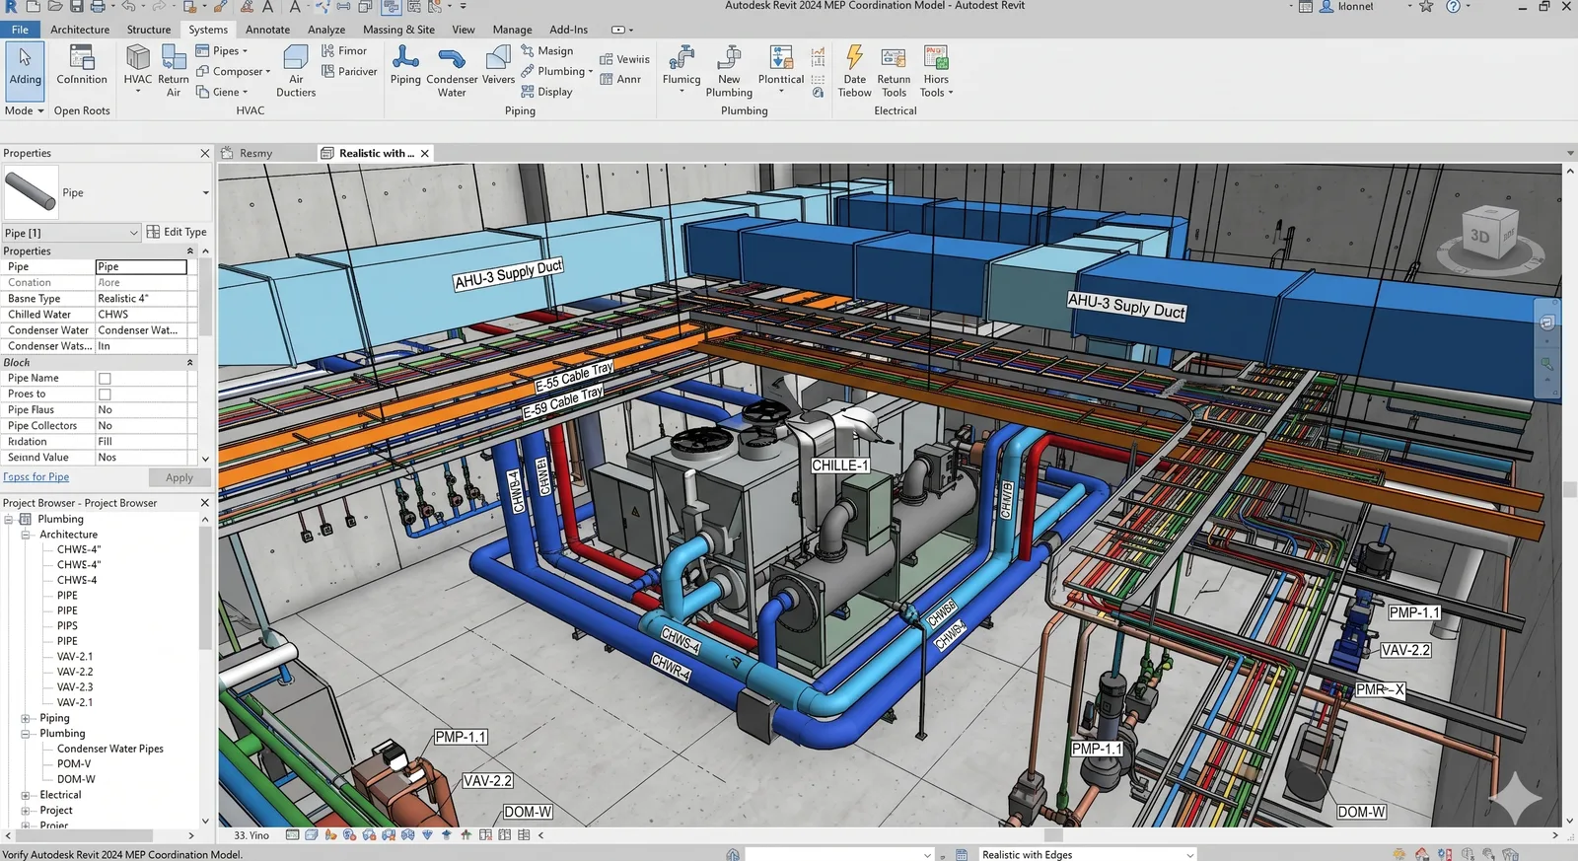The width and height of the screenshot is (1578, 861).
Task: Click the viewport horizontal scrollbar thumb
Action: point(1053,835)
